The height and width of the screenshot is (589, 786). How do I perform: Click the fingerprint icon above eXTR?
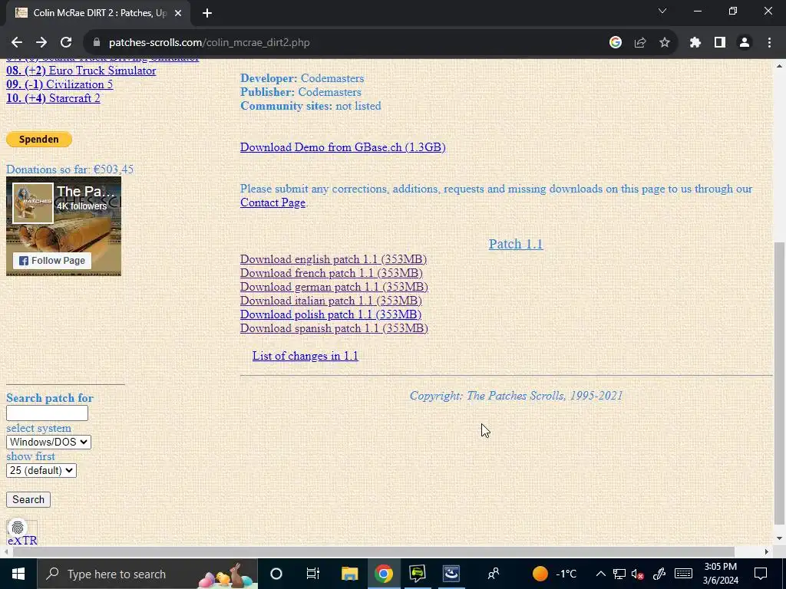point(18,528)
